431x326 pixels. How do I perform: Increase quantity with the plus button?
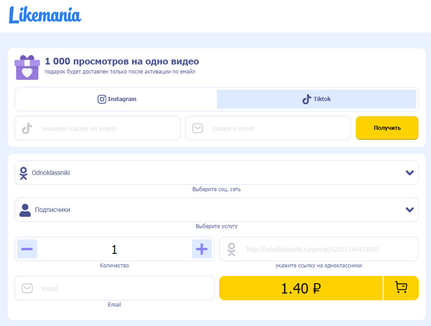(x=202, y=249)
